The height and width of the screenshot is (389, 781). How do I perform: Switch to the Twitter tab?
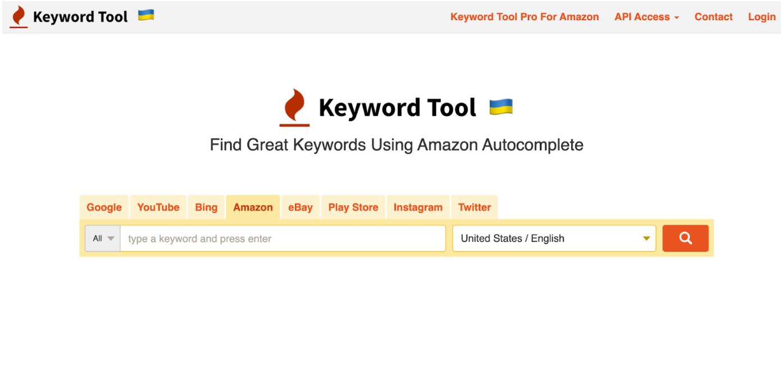(x=475, y=207)
